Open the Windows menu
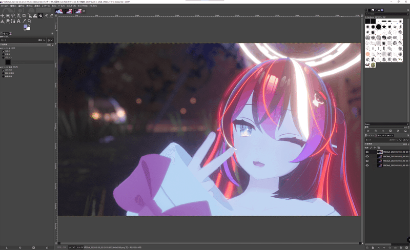 (83, 6)
